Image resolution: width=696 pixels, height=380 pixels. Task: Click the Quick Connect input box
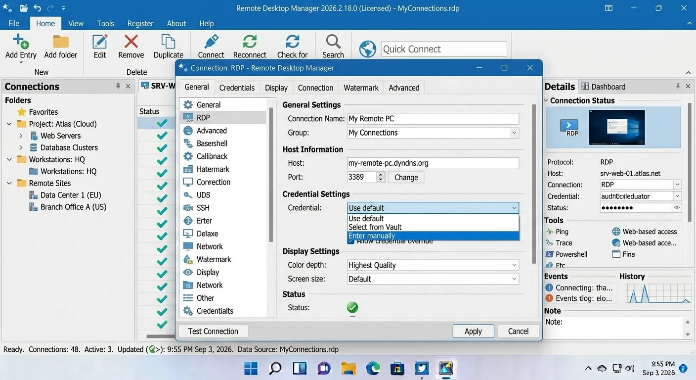pos(444,49)
